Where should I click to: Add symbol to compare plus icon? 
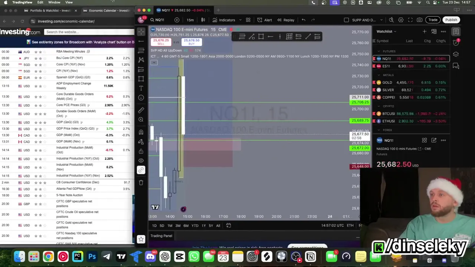tap(177, 20)
